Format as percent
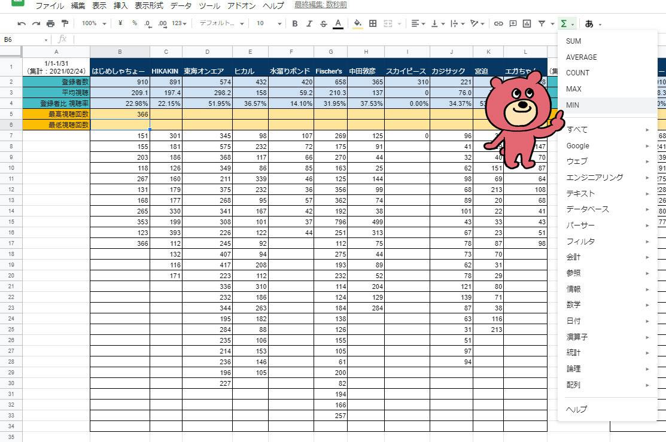 (134, 23)
